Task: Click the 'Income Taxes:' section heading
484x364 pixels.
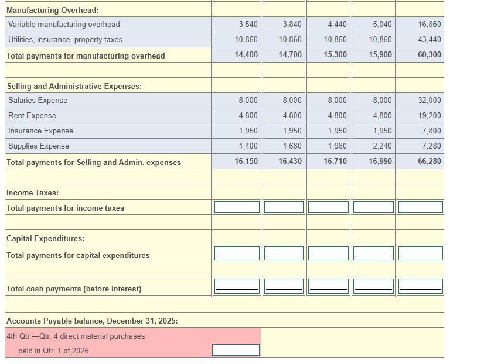Action: pos(32,193)
